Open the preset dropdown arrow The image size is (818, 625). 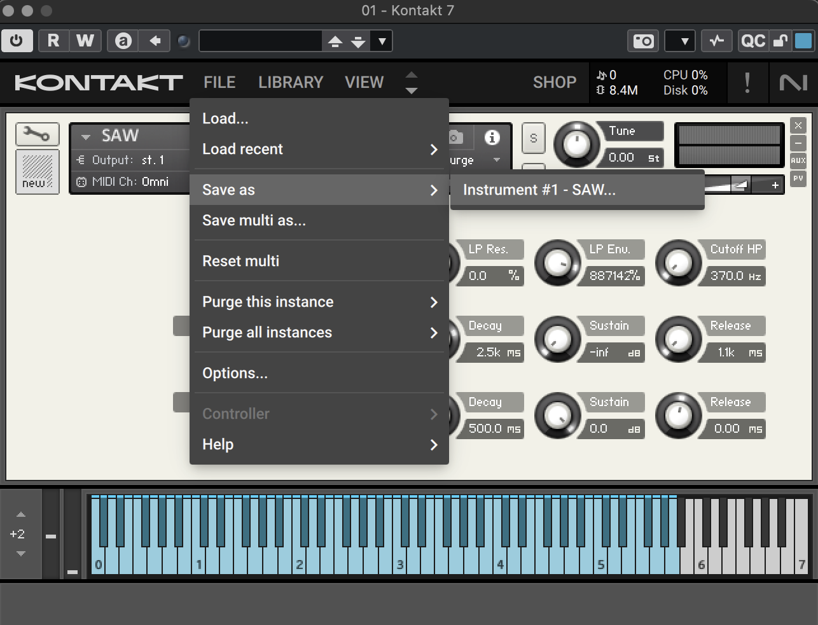tap(382, 42)
